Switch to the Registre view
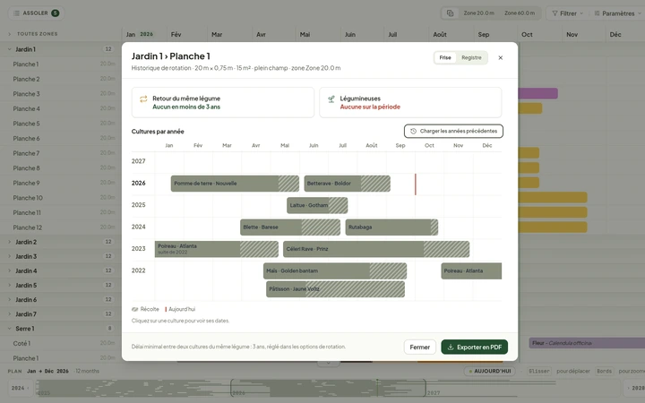 click(x=471, y=58)
